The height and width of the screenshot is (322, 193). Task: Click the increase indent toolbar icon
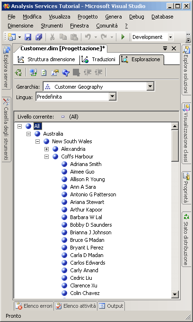coord(98,72)
